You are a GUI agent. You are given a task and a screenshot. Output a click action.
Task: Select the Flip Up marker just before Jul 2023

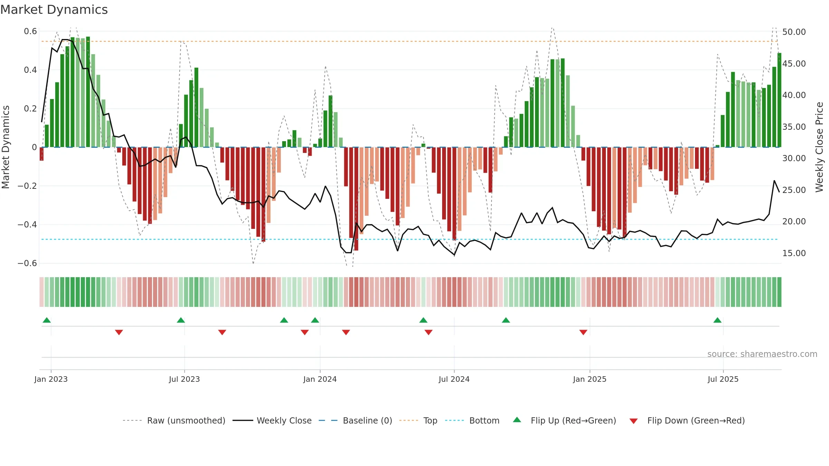tap(181, 320)
